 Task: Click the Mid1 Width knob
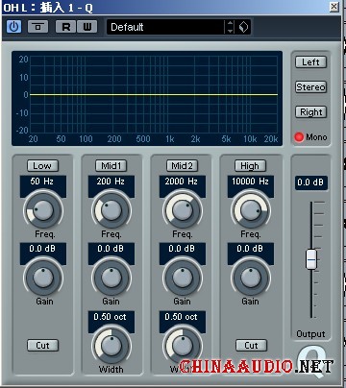[111, 346]
